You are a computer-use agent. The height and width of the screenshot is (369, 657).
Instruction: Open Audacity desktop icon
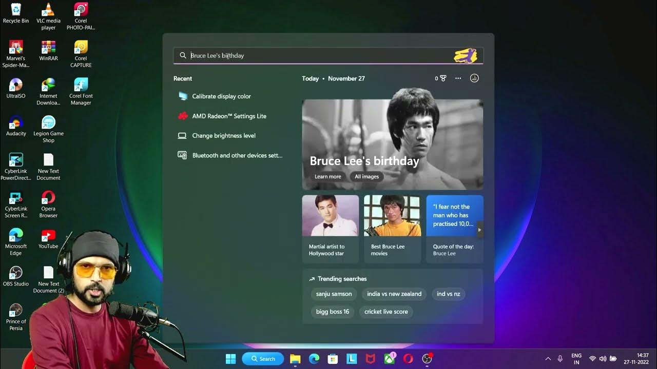(16, 126)
